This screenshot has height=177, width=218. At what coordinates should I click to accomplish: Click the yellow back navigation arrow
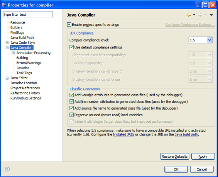[189, 15]
